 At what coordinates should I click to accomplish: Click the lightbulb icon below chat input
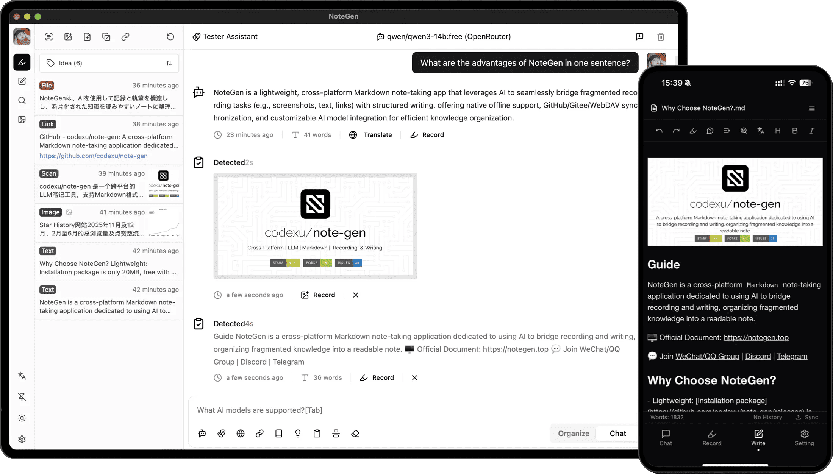pos(298,433)
